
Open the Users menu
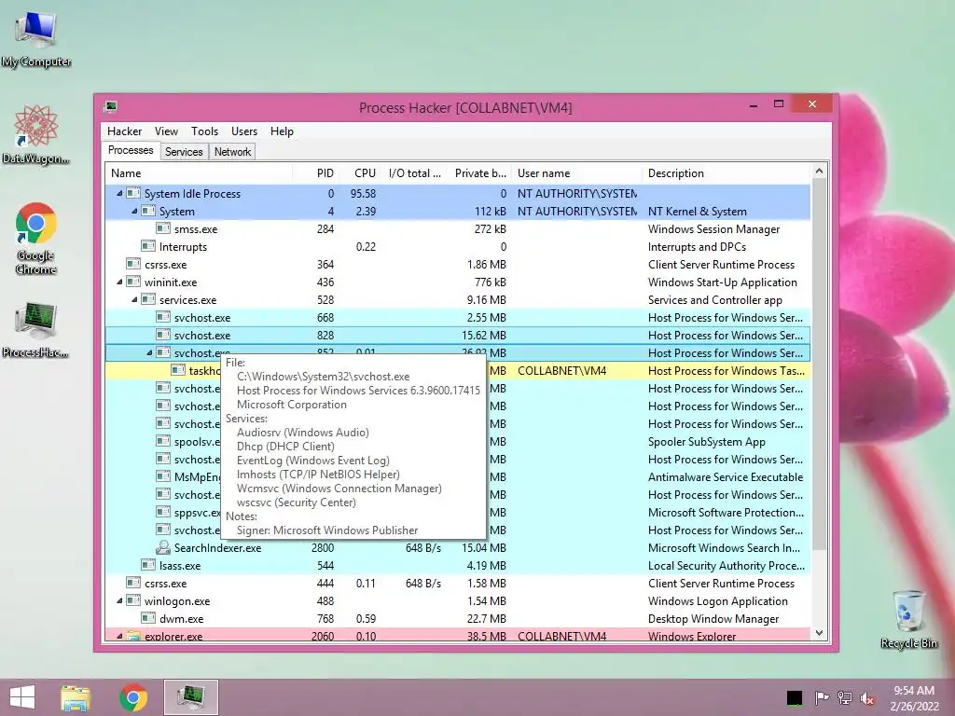click(244, 131)
